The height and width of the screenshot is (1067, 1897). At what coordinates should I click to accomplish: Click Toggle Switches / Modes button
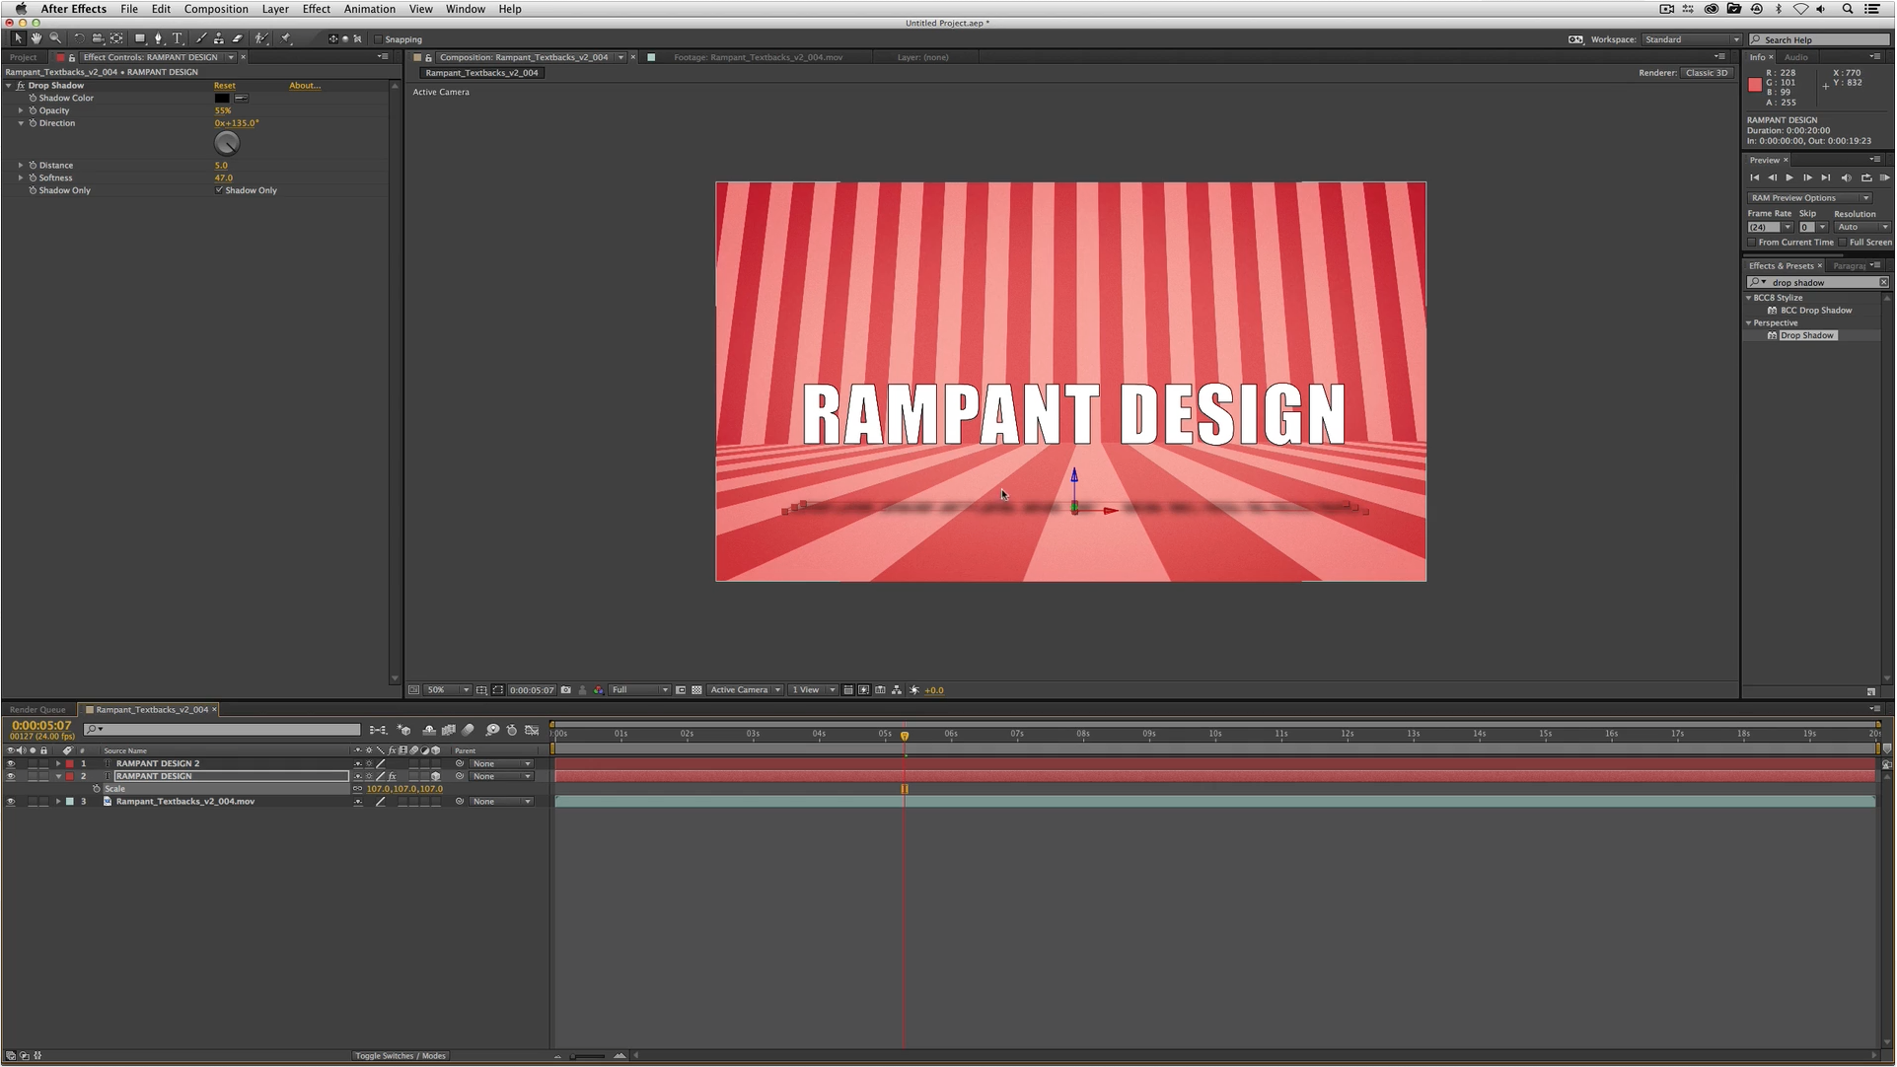click(401, 1056)
